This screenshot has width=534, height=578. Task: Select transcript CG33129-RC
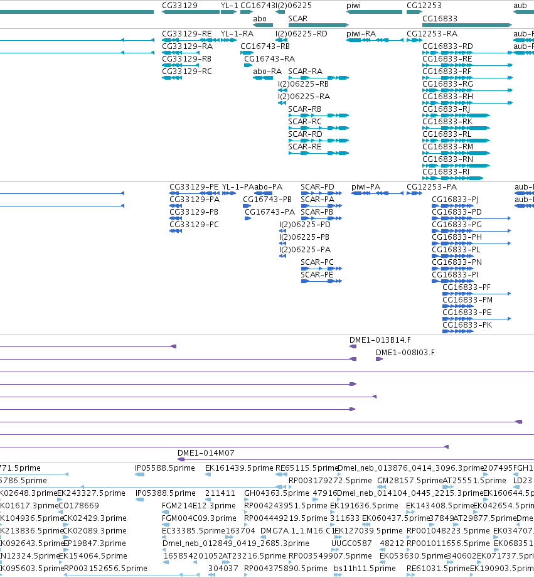187,72
